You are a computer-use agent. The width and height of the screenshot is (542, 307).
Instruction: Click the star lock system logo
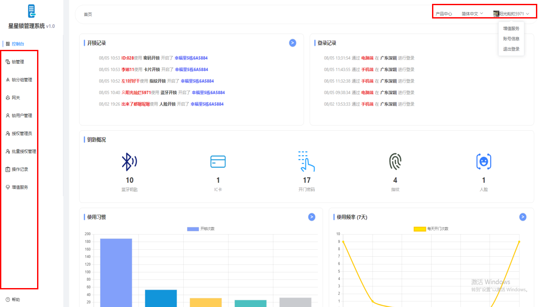pos(31,11)
